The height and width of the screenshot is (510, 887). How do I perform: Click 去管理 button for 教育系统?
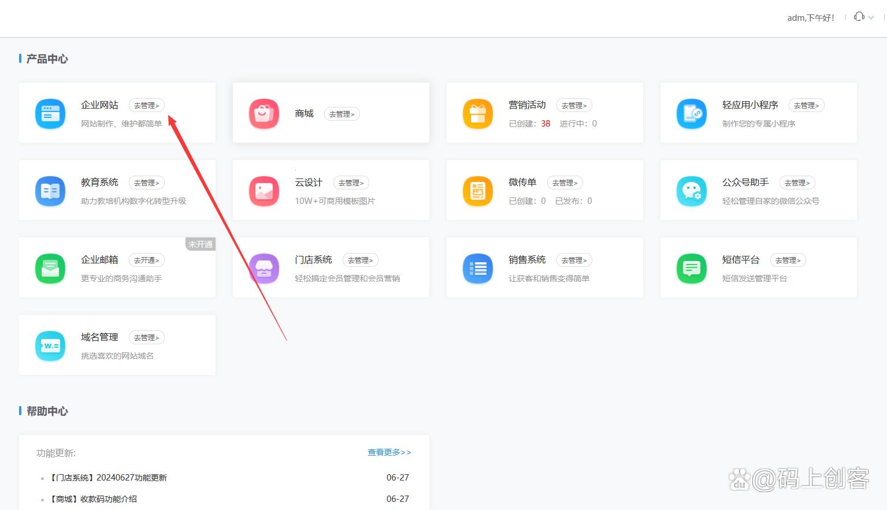(x=147, y=183)
